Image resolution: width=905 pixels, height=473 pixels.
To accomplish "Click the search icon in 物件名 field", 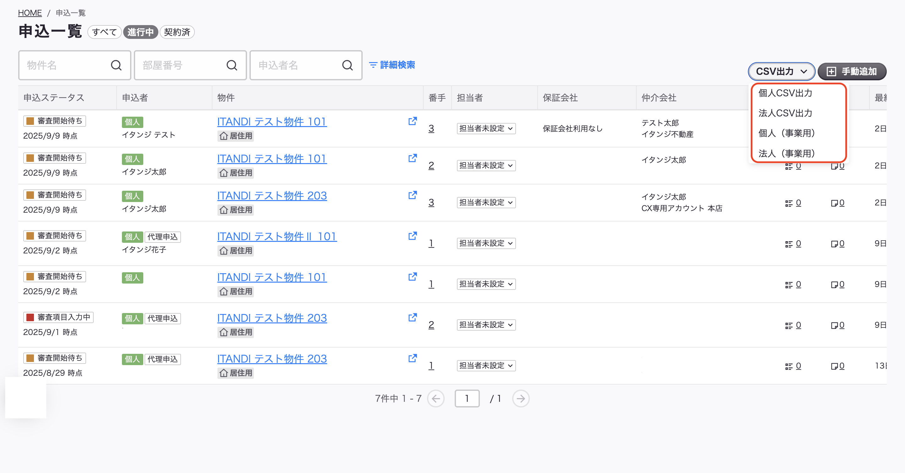I will click(116, 65).
